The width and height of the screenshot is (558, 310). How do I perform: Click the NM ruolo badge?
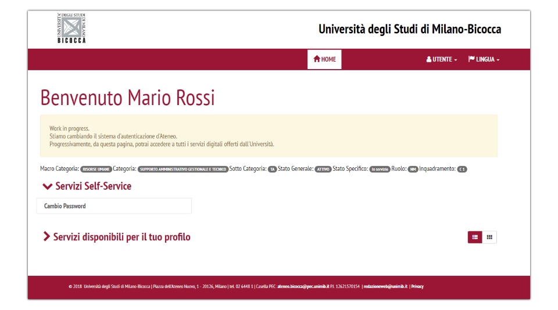tap(413, 170)
